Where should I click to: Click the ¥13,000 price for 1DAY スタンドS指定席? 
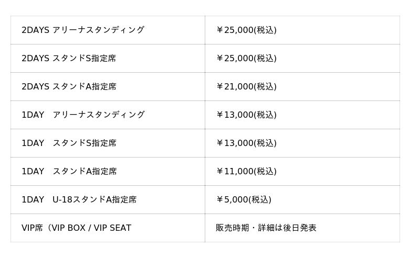tap(246, 143)
